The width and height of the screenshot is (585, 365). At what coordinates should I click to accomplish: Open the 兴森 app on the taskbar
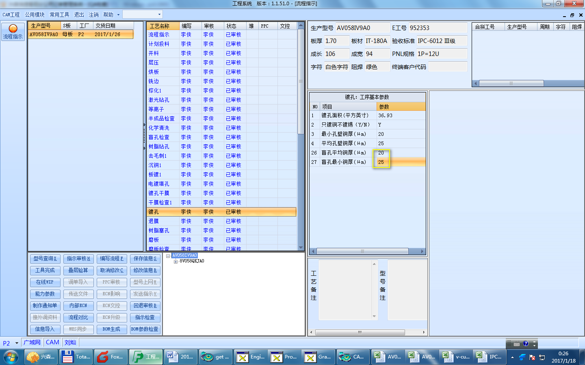tap(41, 357)
